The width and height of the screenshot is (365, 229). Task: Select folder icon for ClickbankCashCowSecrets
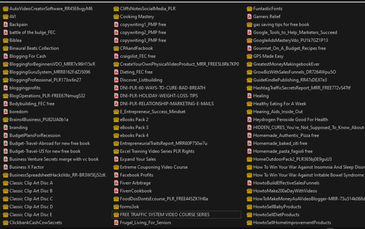point(5,223)
